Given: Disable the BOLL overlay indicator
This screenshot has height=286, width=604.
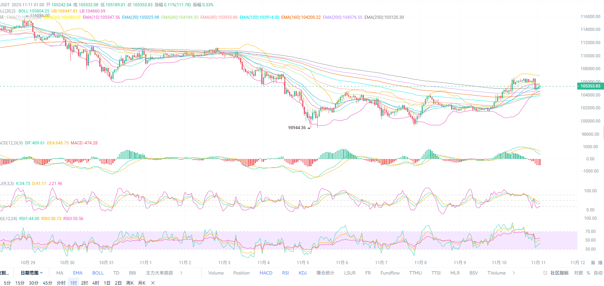Looking at the screenshot, I should 98,273.
